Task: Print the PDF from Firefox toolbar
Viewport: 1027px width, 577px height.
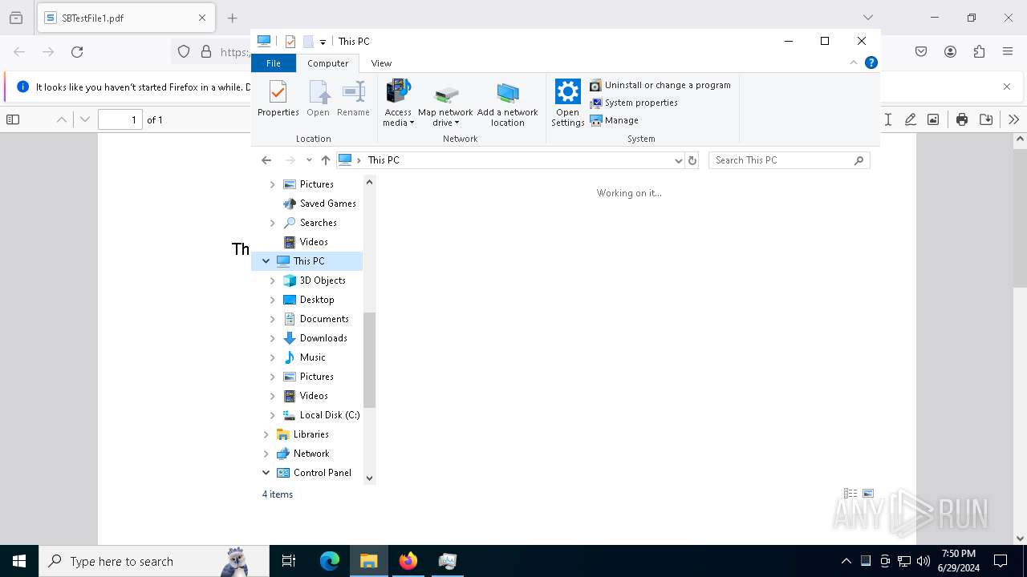Action: click(x=962, y=119)
